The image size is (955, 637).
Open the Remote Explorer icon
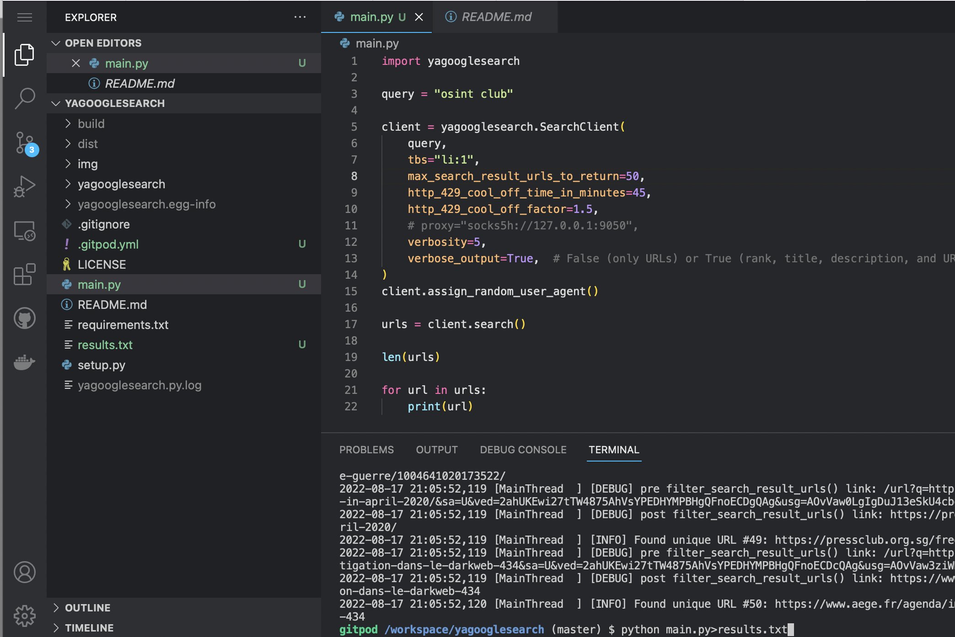pyautogui.click(x=25, y=231)
